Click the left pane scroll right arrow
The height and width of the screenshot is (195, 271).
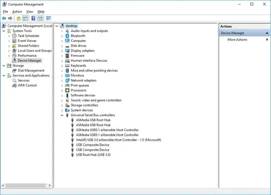[50, 185]
